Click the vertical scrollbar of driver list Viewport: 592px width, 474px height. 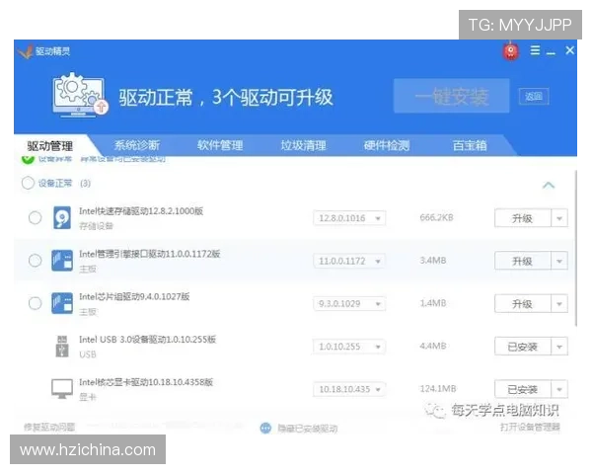tap(575, 248)
